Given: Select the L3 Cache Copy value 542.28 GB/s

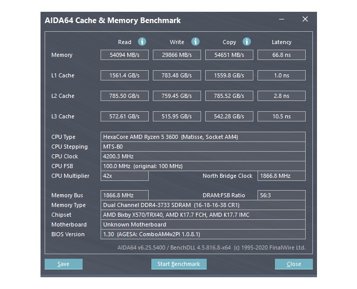Looking at the screenshot, I should [x=229, y=116].
